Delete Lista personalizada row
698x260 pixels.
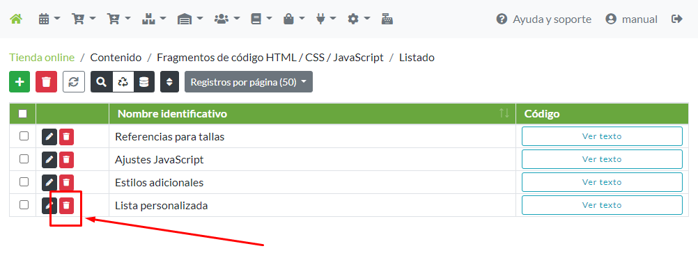(x=66, y=205)
